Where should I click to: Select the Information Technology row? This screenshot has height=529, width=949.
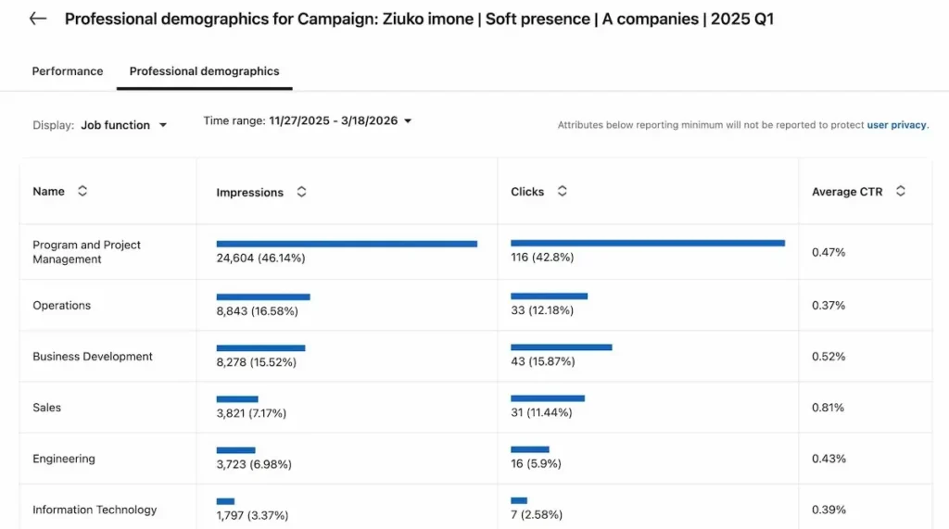click(x=95, y=510)
